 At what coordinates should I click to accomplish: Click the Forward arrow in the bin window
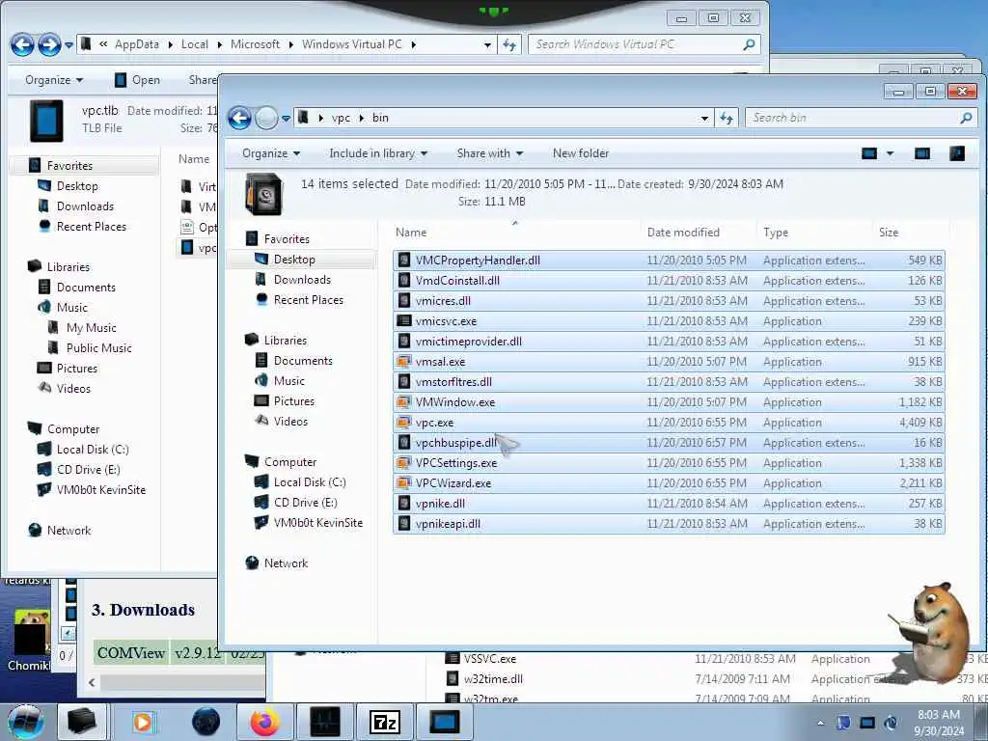(x=266, y=118)
